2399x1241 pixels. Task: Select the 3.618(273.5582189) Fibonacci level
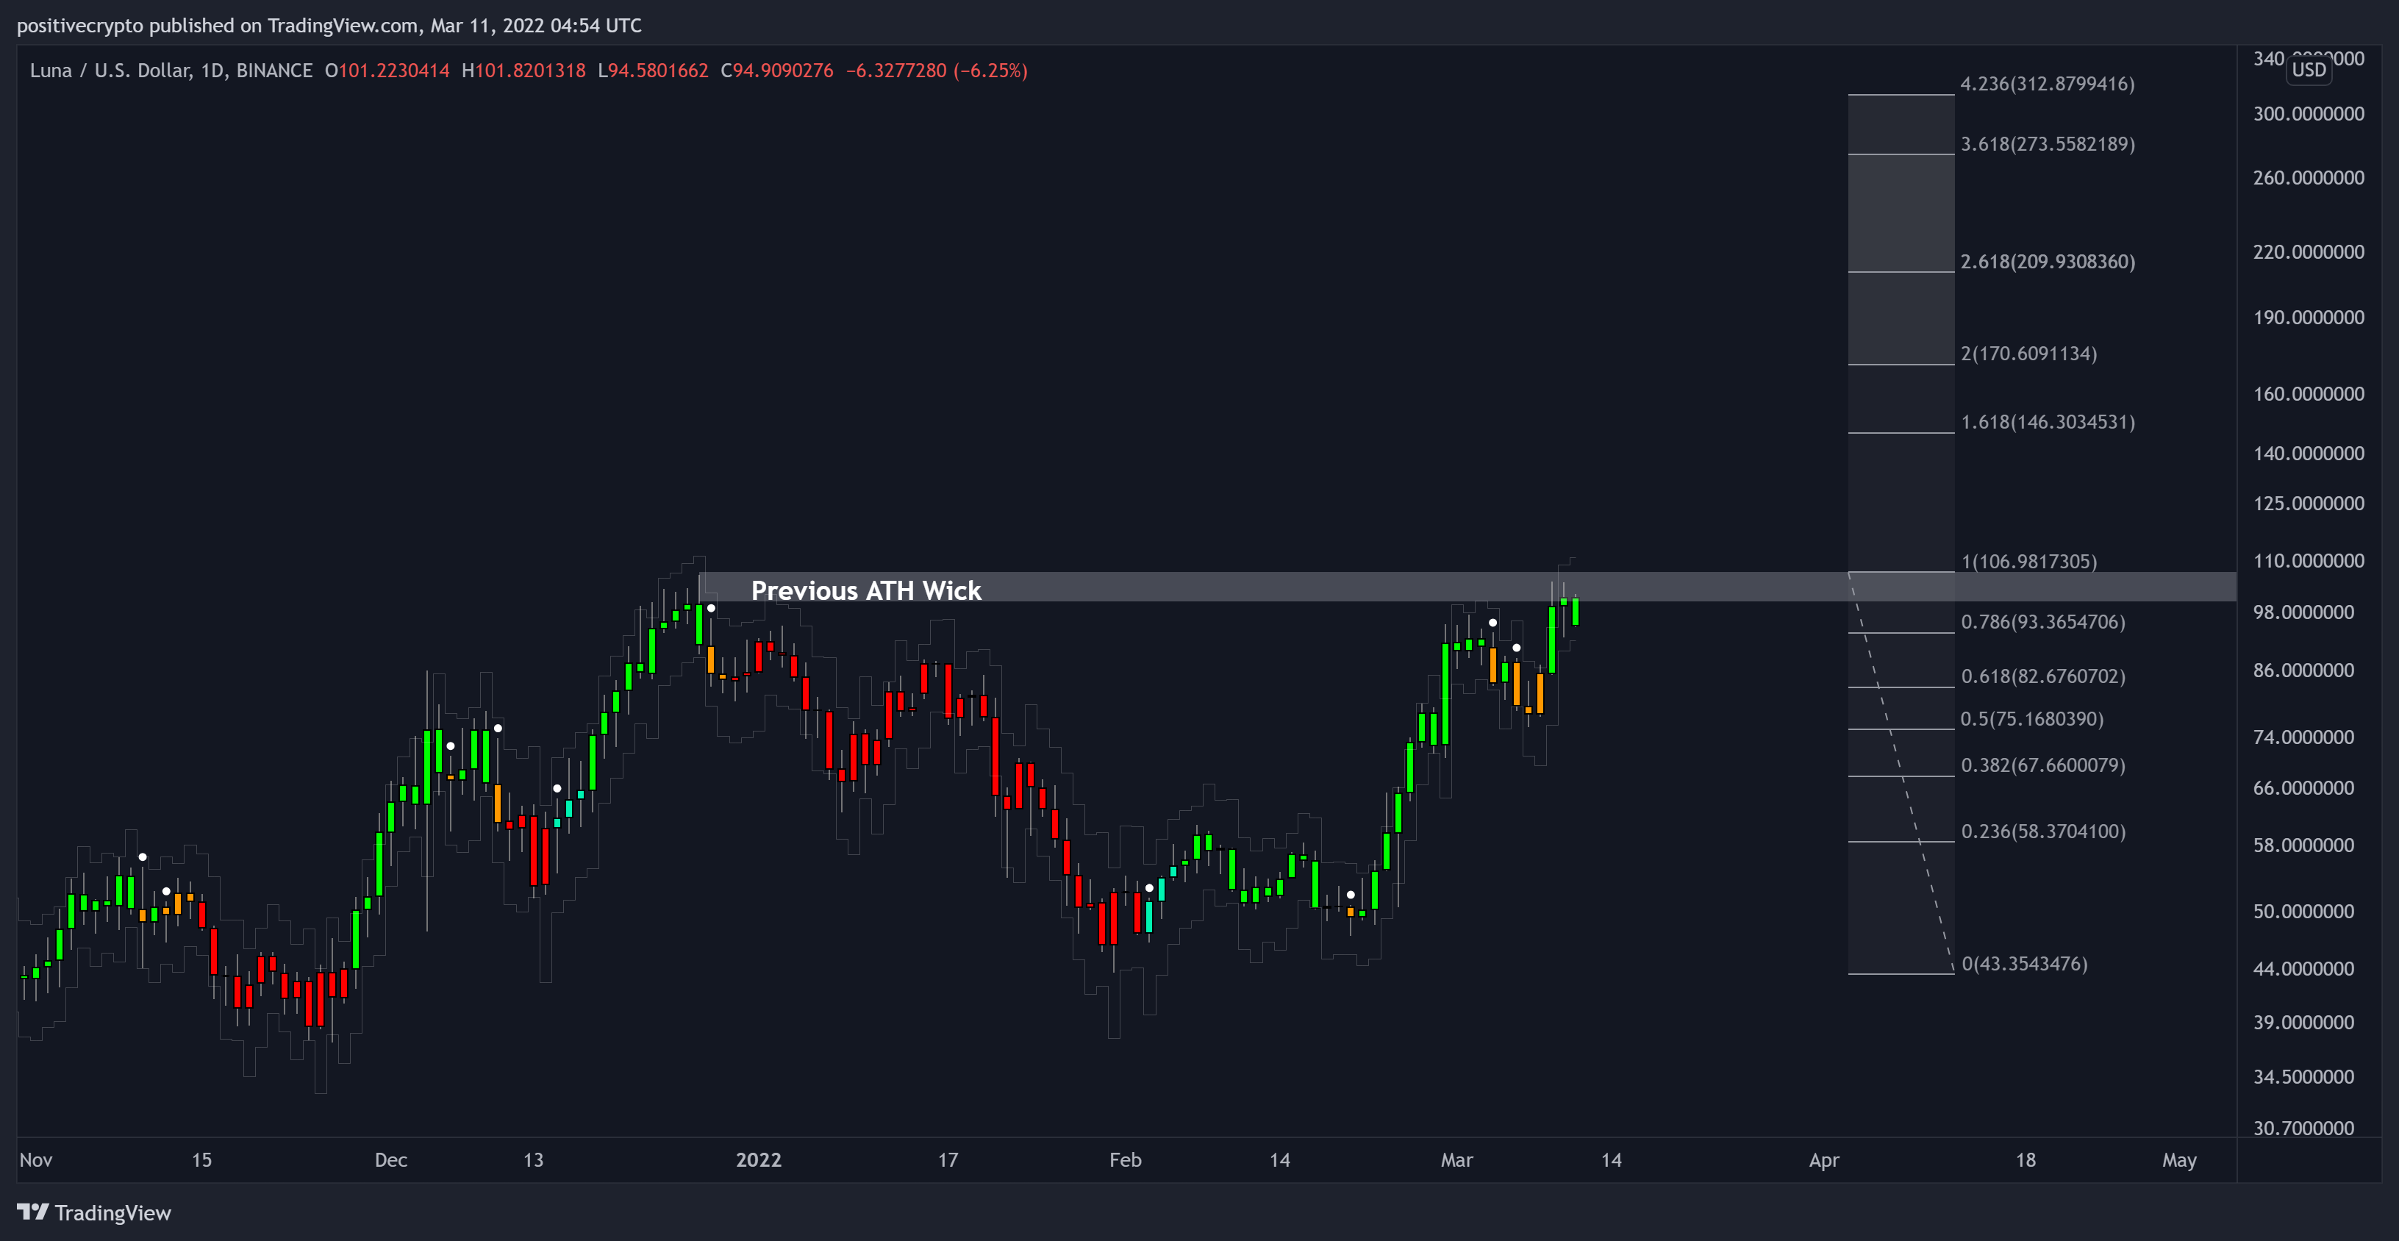tap(2047, 144)
